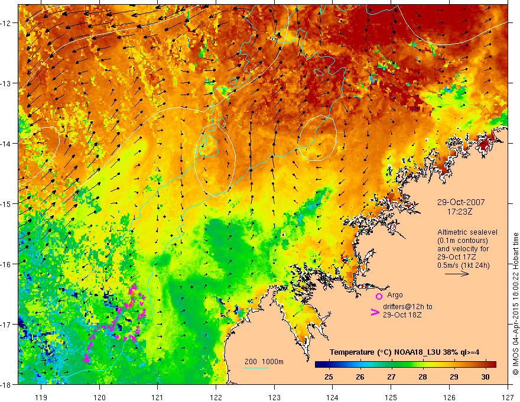Click the -16 latitude axis label
This screenshot has width=520, height=402.
click(6, 264)
